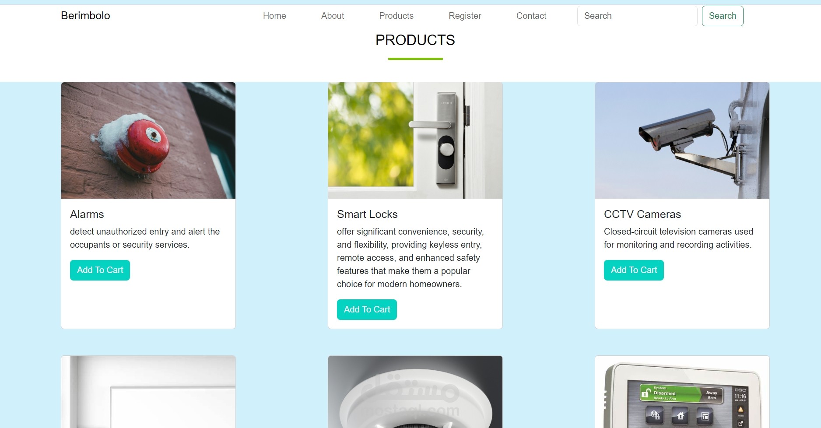Image resolution: width=821 pixels, height=428 pixels.
Task: Add CCTV Cameras to the cart
Action: (634, 270)
